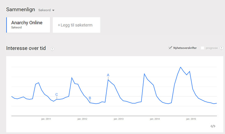Uncheck the Nyhetsoverskrifter checkbox

[170, 48]
